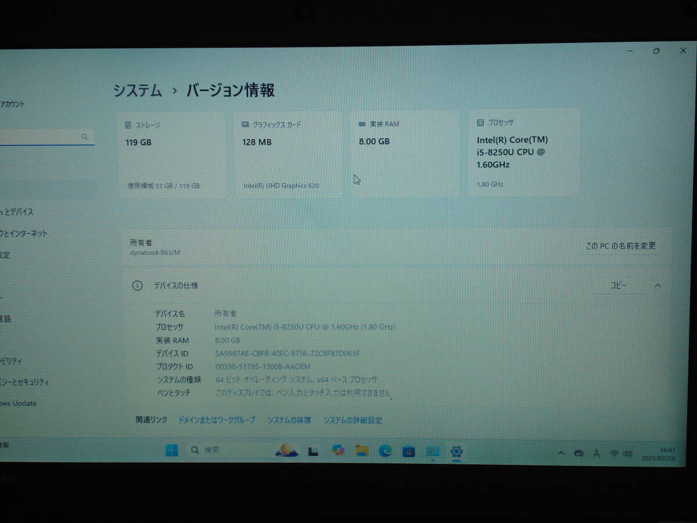Open the monitor app icon in taskbar
The height and width of the screenshot is (523, 697).
[x=432, y=451]
